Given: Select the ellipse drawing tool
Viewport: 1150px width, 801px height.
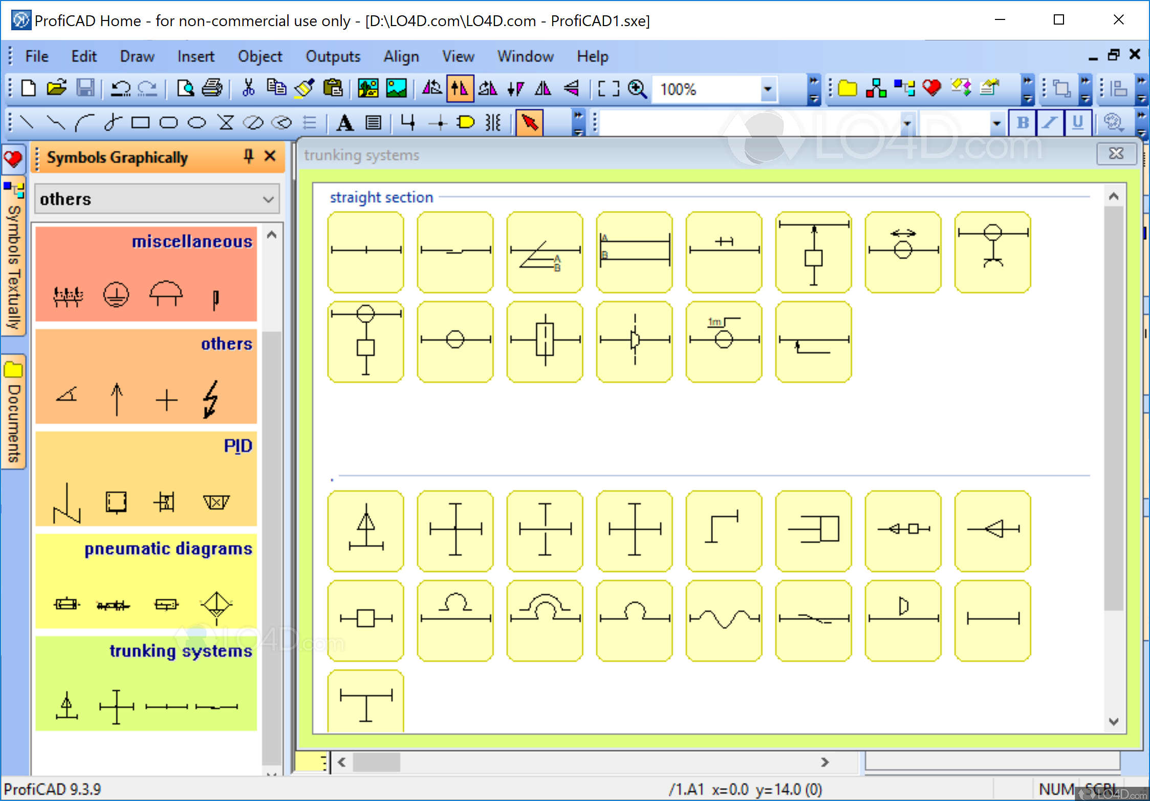Looking at the screenshot, I should [197, 123].
